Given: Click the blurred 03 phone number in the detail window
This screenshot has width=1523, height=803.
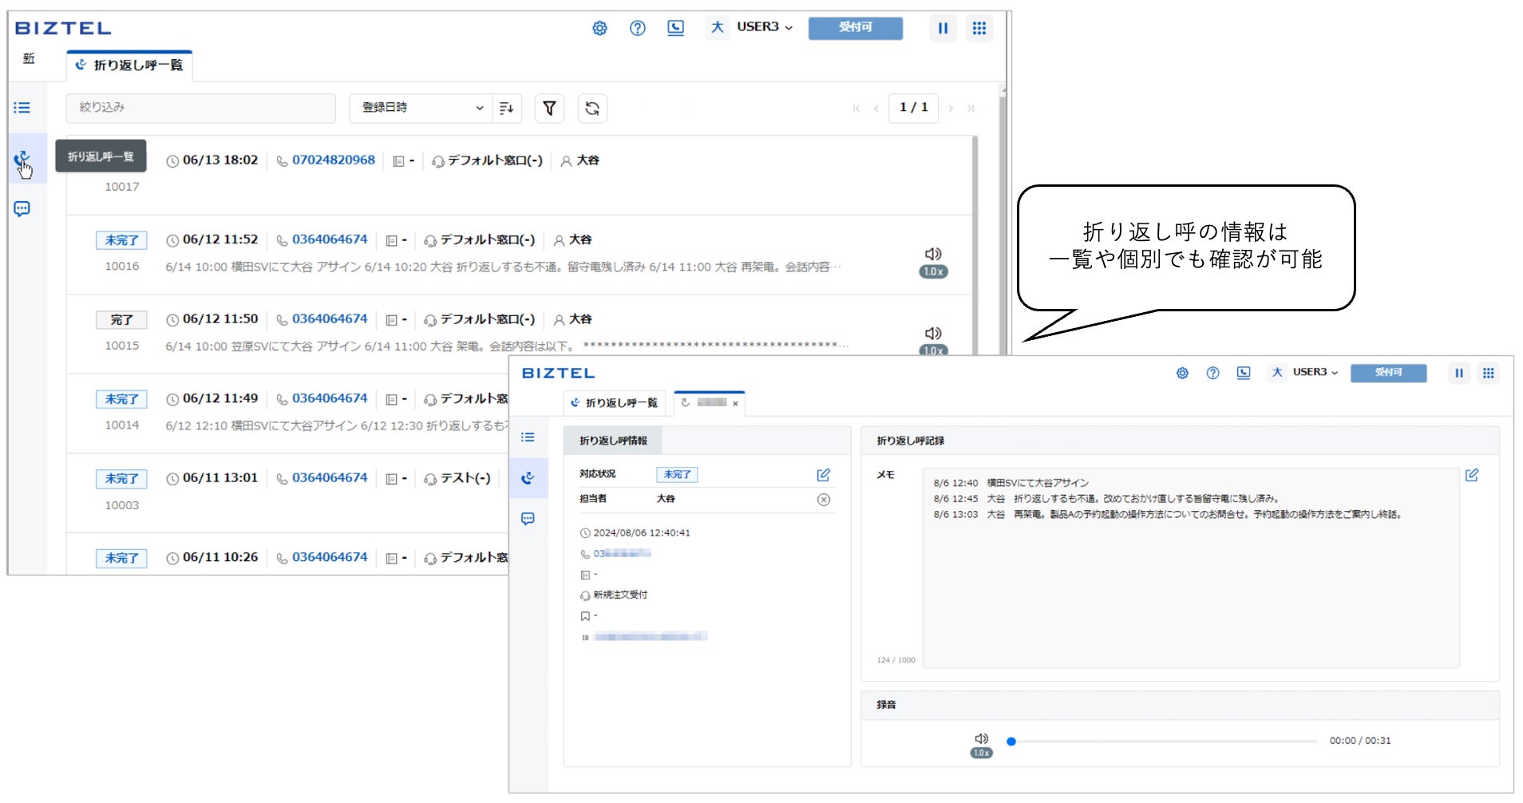Looking at the screenshot, I should coord(622,554).
